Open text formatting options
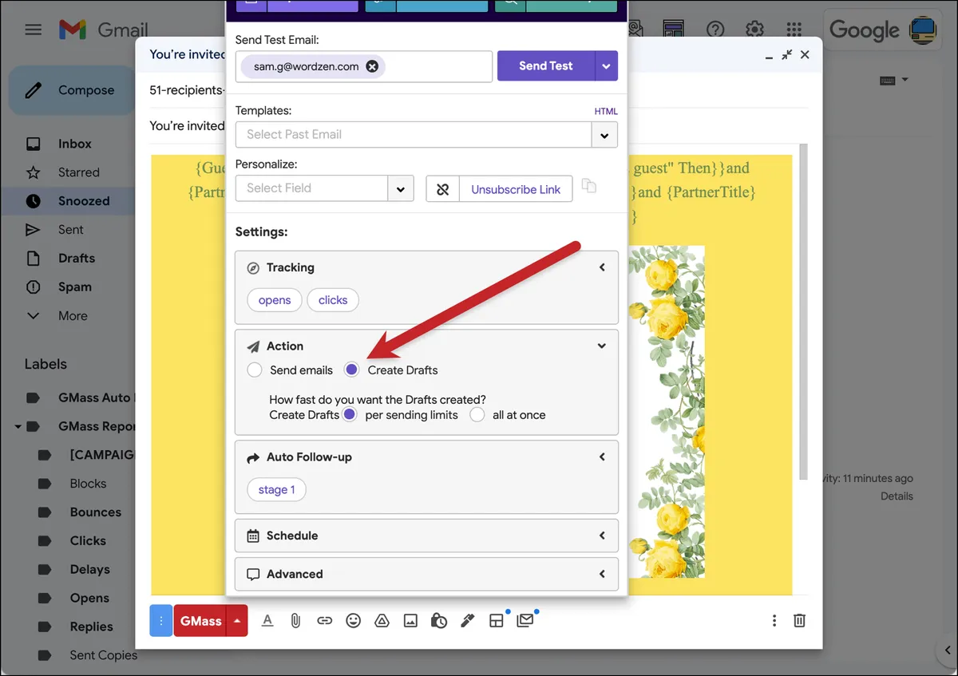Viewport: 958px width, 676px height. point(267,621)
